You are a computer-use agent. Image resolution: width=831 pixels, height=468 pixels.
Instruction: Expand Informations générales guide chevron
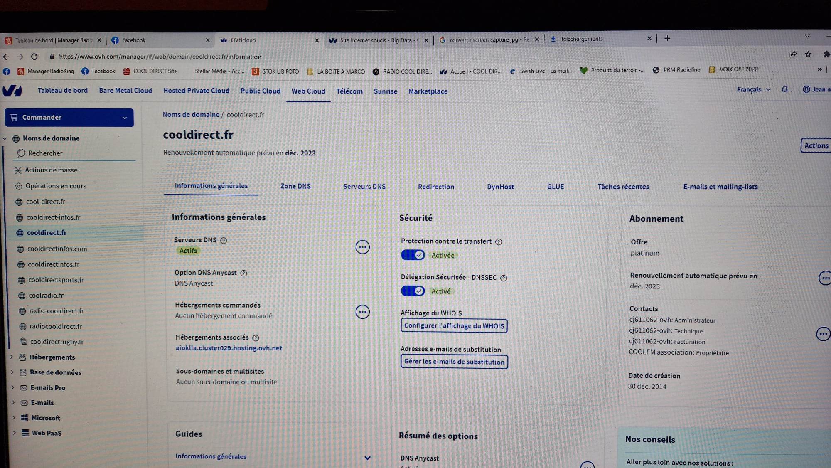pos(367,458)
